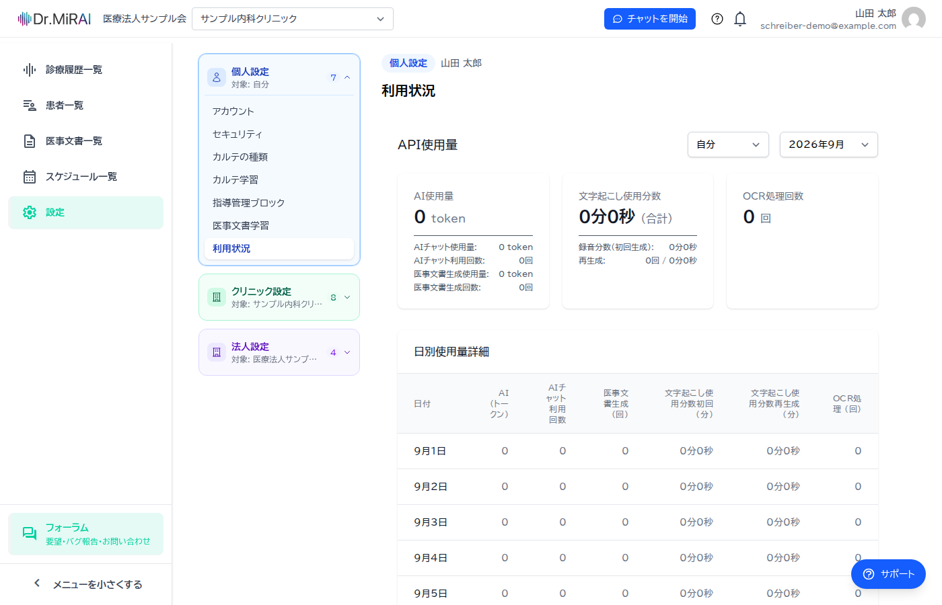Click the 文字起こし使用分数 card title

pyautogui.click(x=620, y=196)
